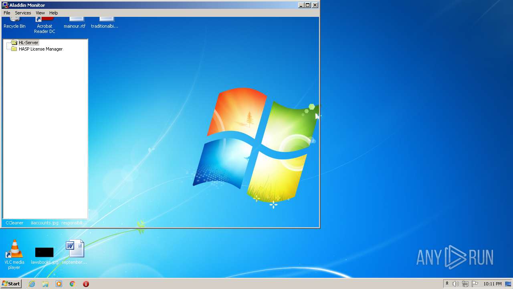The image size is (513, 289).
Task: Open Windows Explorer from taskbar
Action: tap(45, 284)
